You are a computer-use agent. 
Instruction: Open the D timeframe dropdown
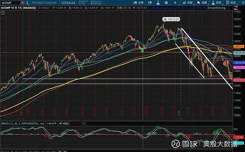[x=175, y=3]
